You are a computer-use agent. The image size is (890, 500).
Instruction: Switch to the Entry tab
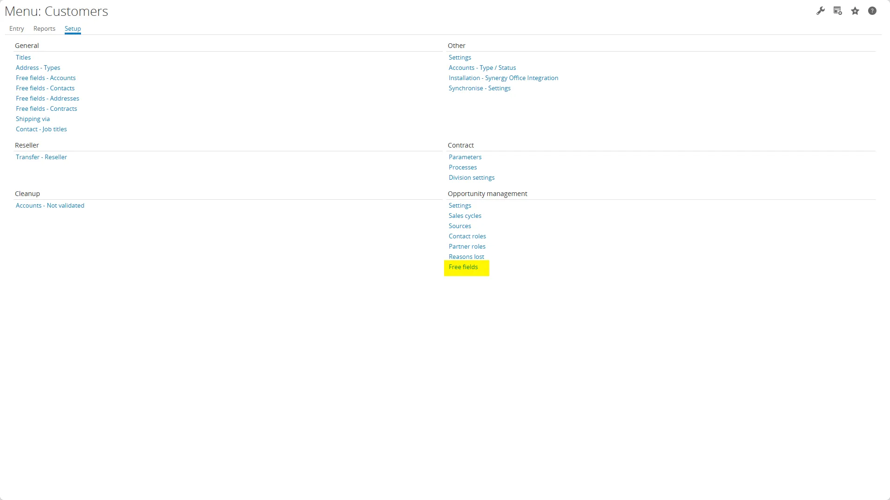coord(17,28)
